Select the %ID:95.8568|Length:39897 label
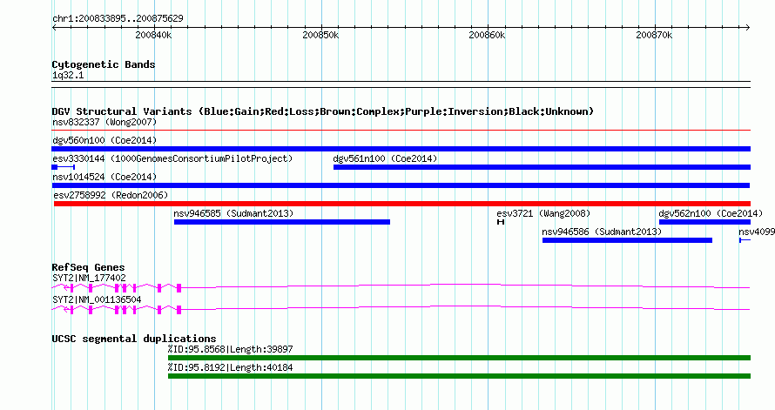This screenshot has width=775, height=410. (x=231, y=349)
